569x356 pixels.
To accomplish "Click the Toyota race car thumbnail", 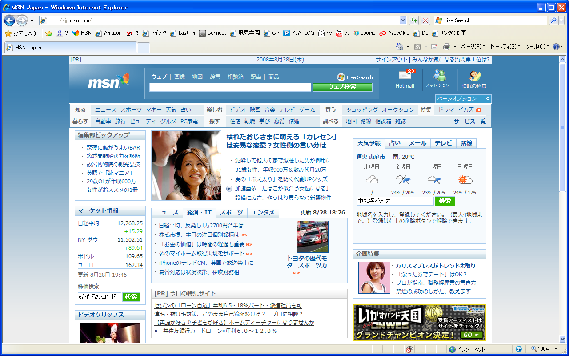I will (313, 237).
